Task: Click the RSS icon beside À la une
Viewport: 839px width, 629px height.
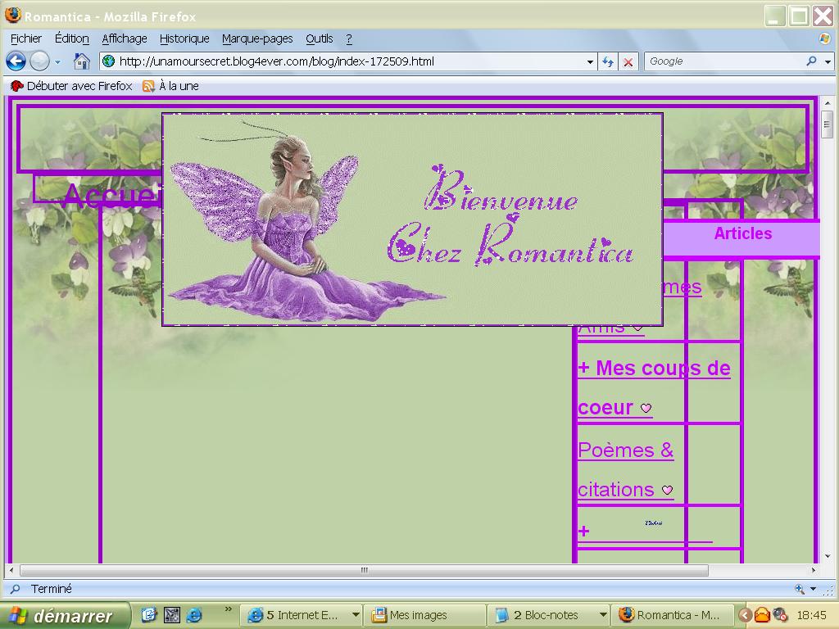Action: pos(148,85)
